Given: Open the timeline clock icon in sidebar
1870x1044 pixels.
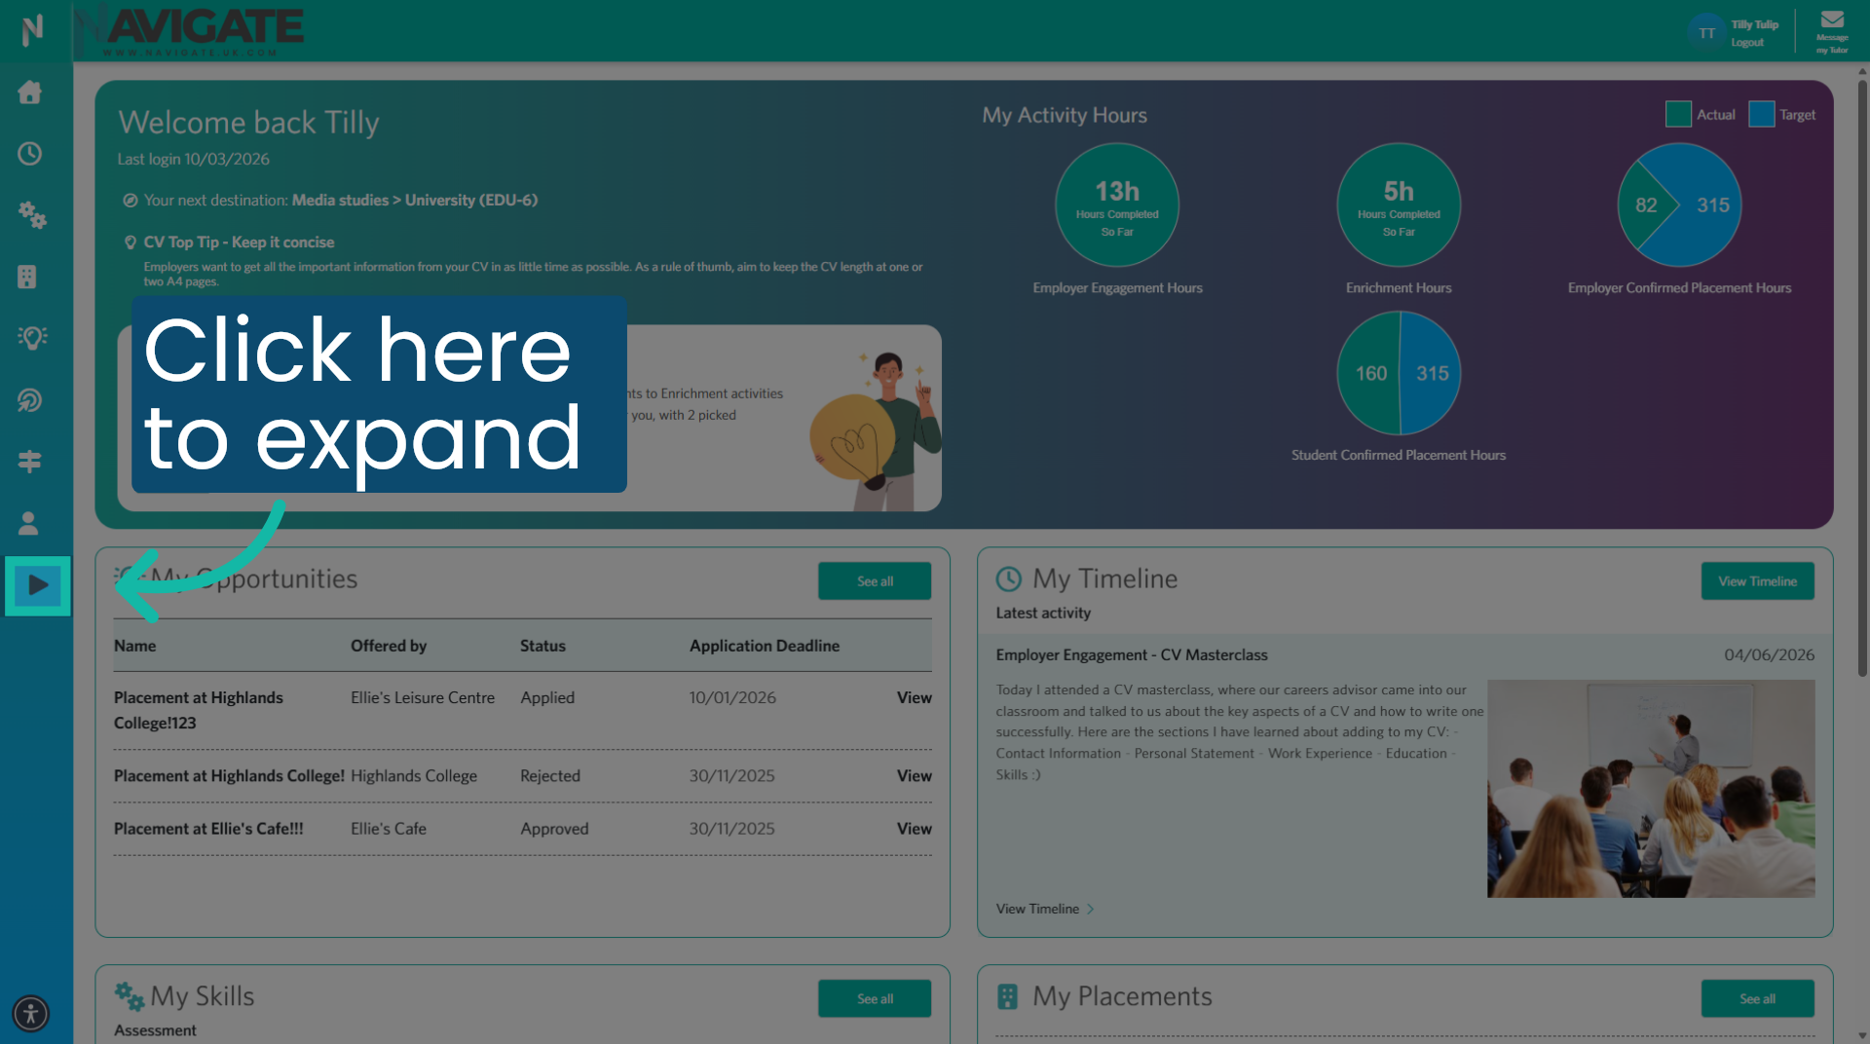Looking at the screenshot, I should pos(30,154).
